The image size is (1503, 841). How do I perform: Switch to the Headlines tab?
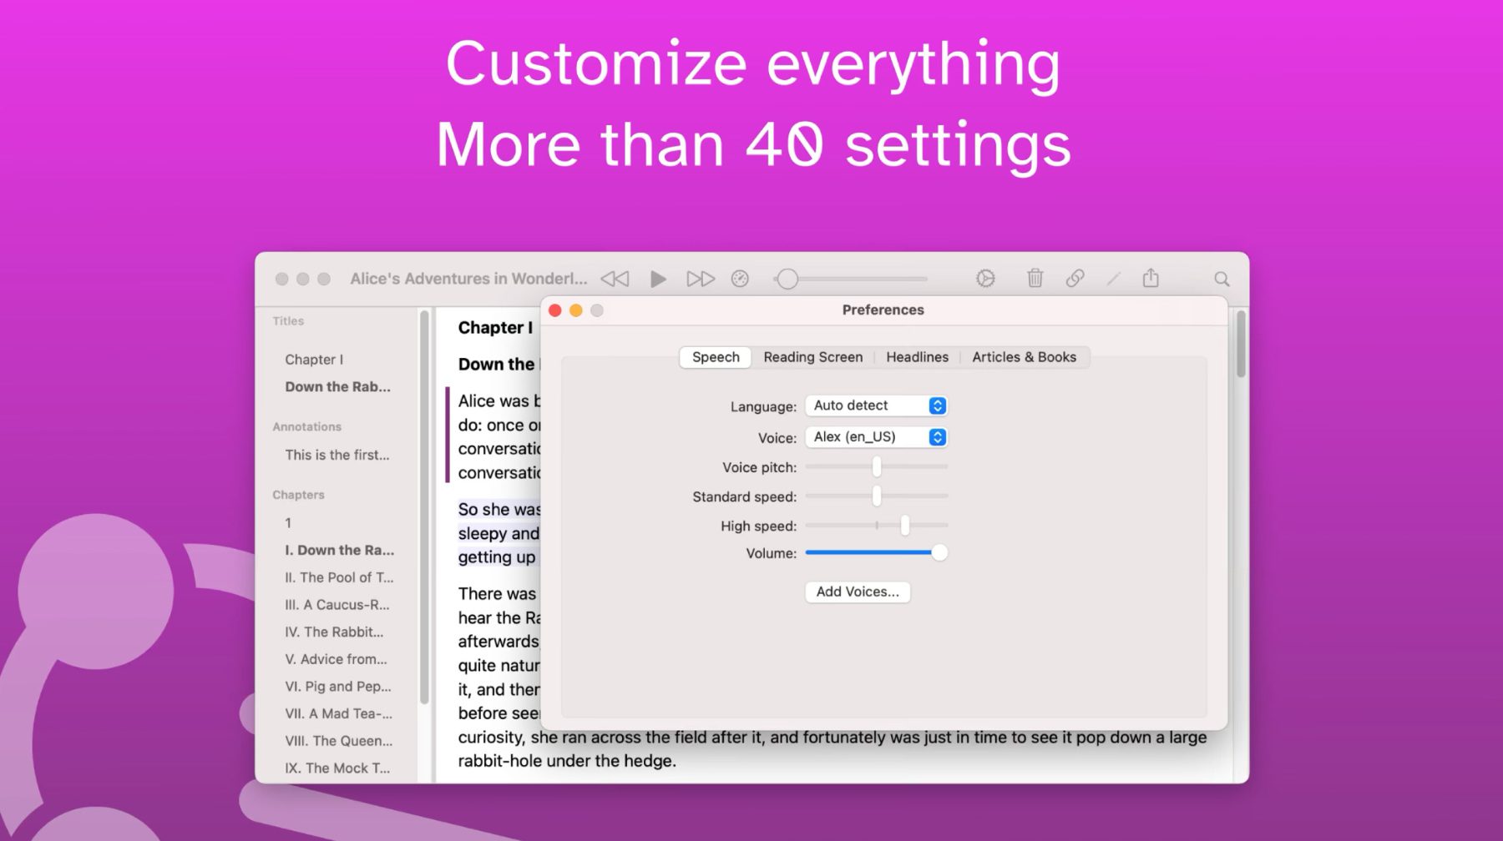point(917,357)
